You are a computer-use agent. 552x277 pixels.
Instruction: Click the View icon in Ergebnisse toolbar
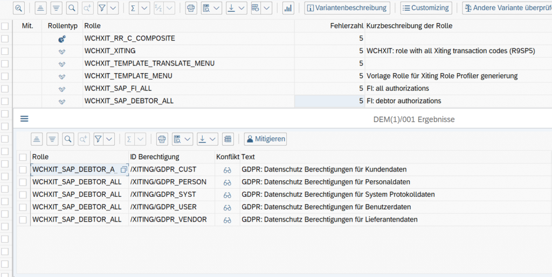[177, 139]
